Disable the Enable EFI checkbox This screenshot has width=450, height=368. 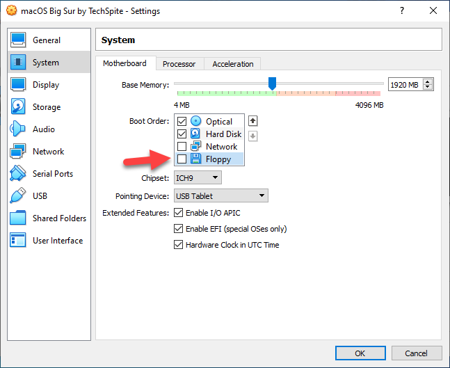(178, 229)
